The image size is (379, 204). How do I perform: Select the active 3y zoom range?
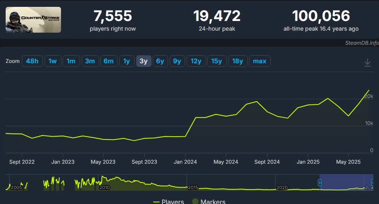tap(143, 61)
